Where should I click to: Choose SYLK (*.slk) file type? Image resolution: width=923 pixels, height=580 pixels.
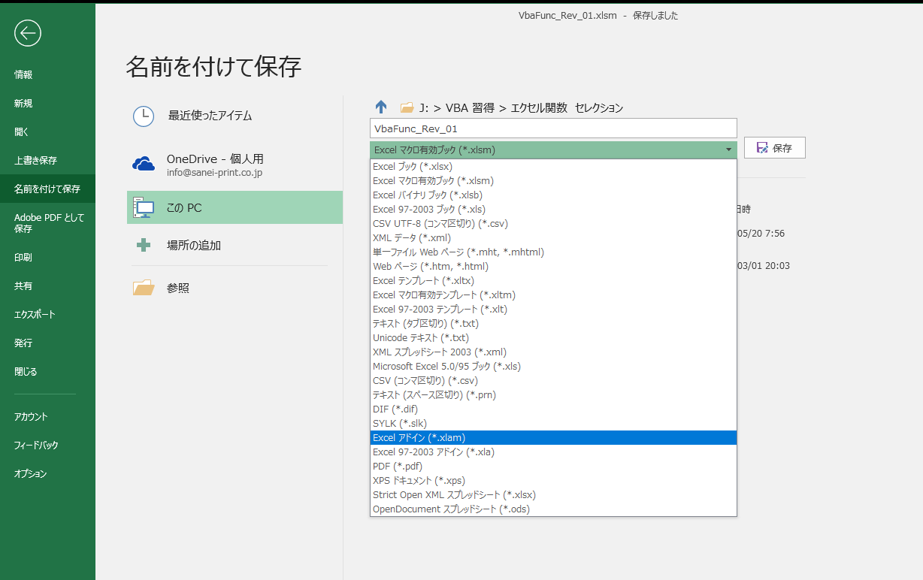point(553,423)
